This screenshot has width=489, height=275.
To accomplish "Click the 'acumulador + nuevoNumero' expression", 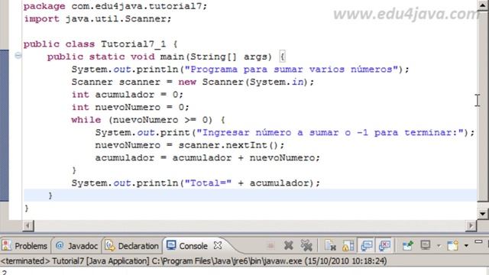I will pyautogui.click(x=244, y=158).
